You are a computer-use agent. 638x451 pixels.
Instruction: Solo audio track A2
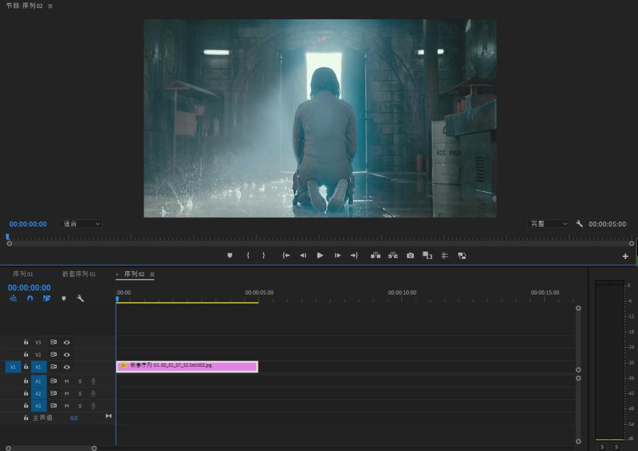pos(80,394)
